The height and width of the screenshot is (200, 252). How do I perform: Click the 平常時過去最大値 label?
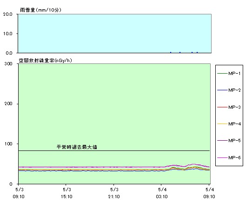[77, 147]
